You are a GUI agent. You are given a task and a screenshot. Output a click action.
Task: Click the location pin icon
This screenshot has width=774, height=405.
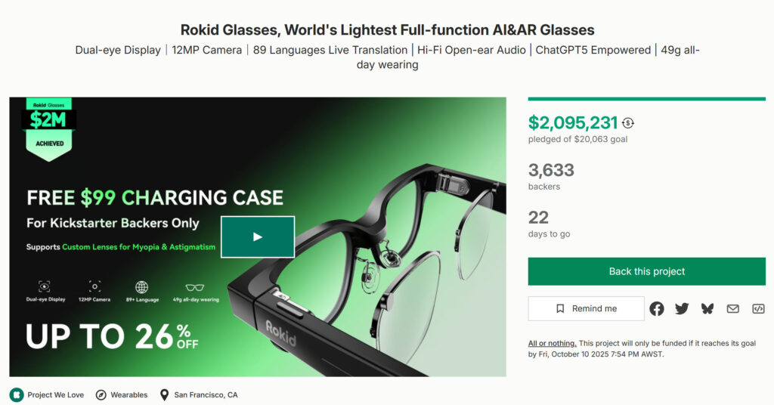(x=164, y=394)
